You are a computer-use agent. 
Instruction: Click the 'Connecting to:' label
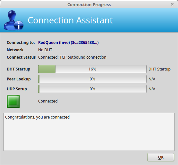coord(21,43)
